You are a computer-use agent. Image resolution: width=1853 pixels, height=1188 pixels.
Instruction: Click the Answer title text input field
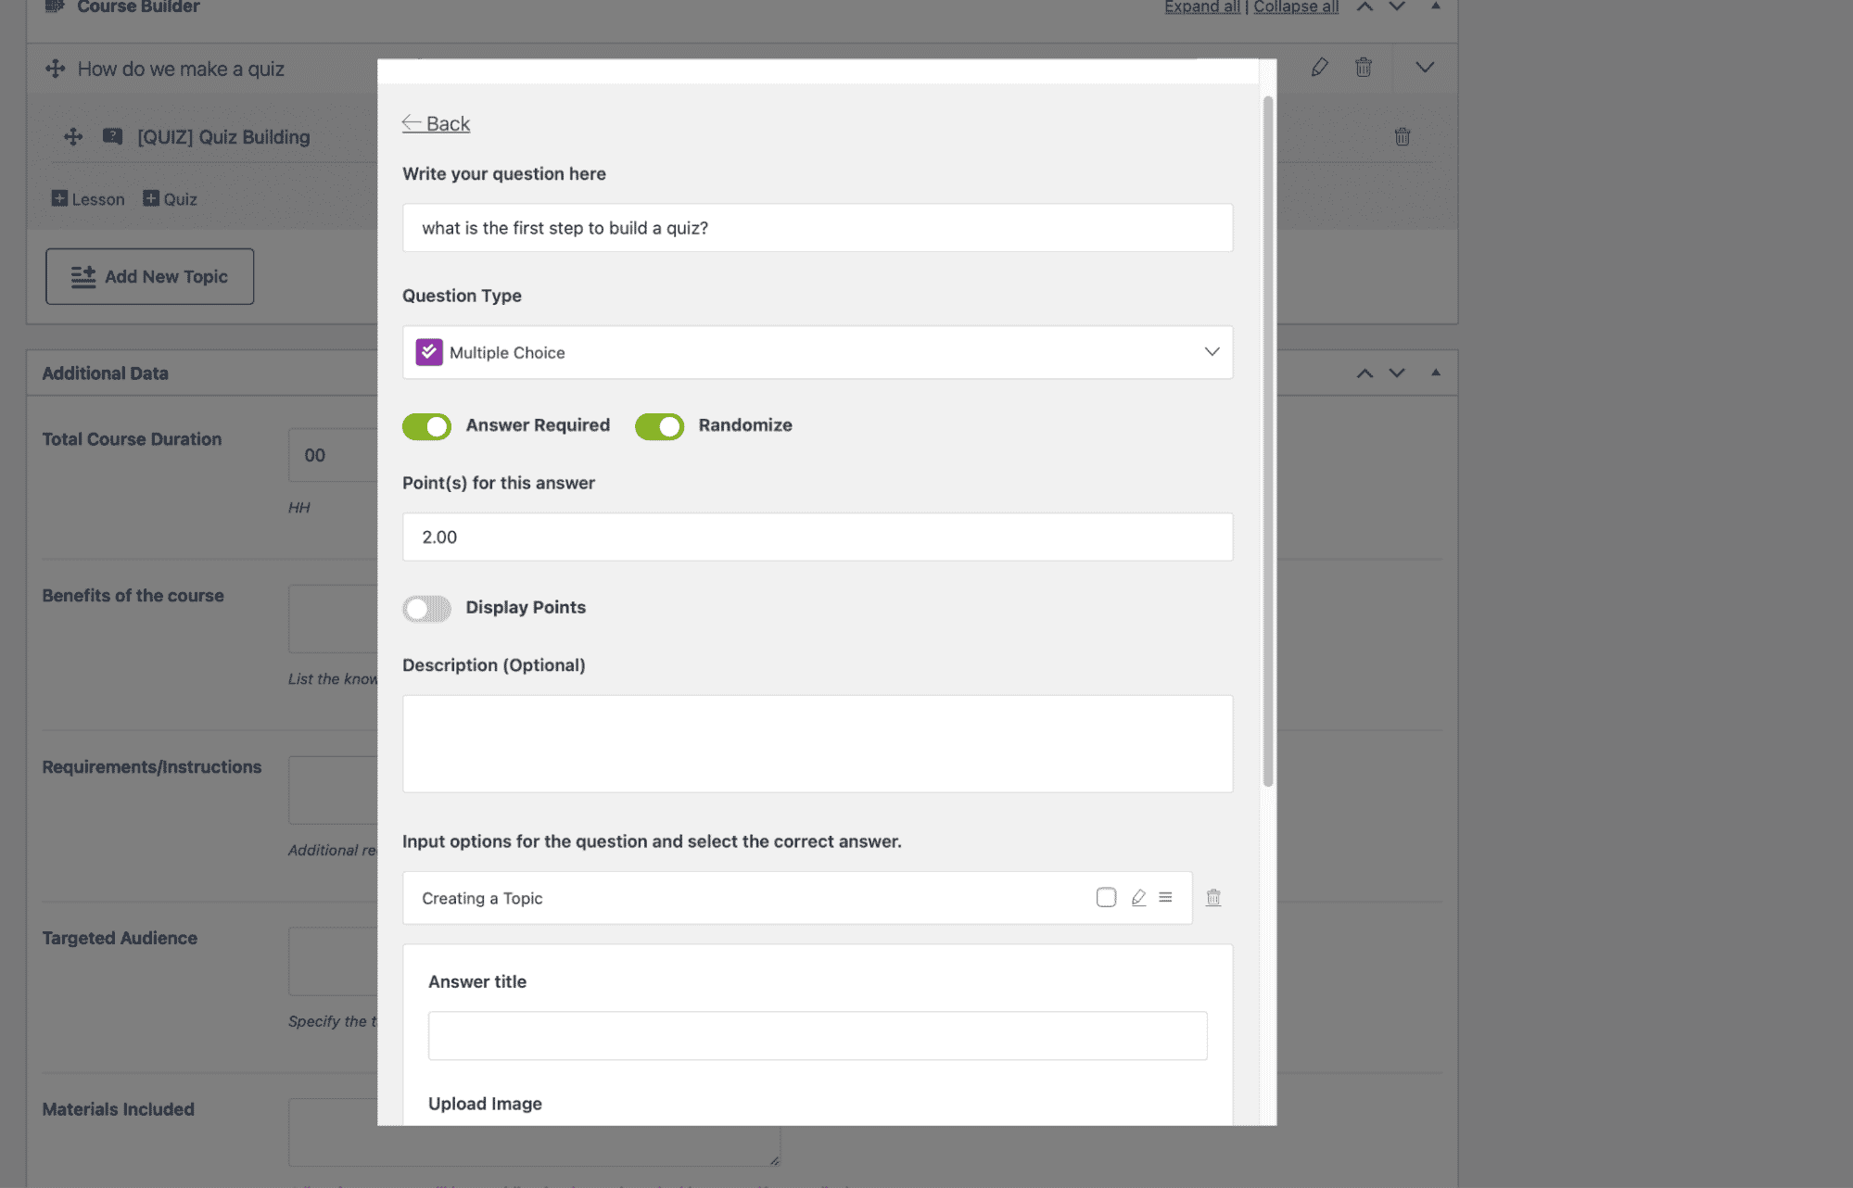817,1034
